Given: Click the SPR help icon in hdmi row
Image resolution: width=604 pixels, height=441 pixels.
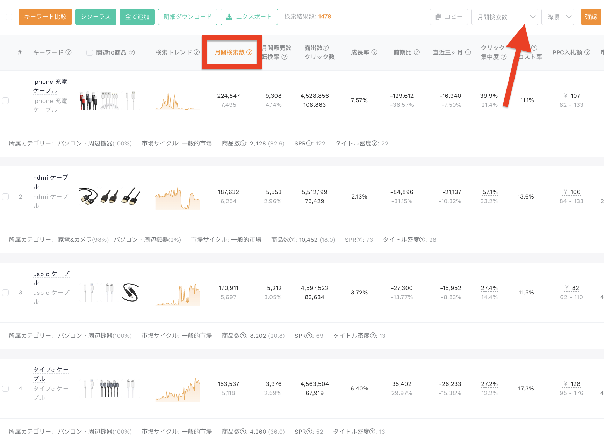Looking at the screenshot, I should 359,240.
